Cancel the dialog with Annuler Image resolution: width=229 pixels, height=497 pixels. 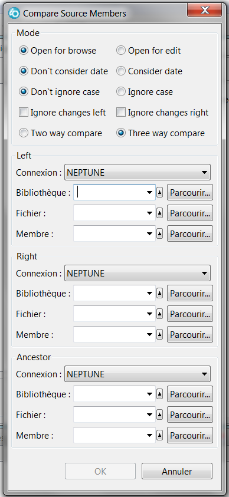[x=177, y=471]
